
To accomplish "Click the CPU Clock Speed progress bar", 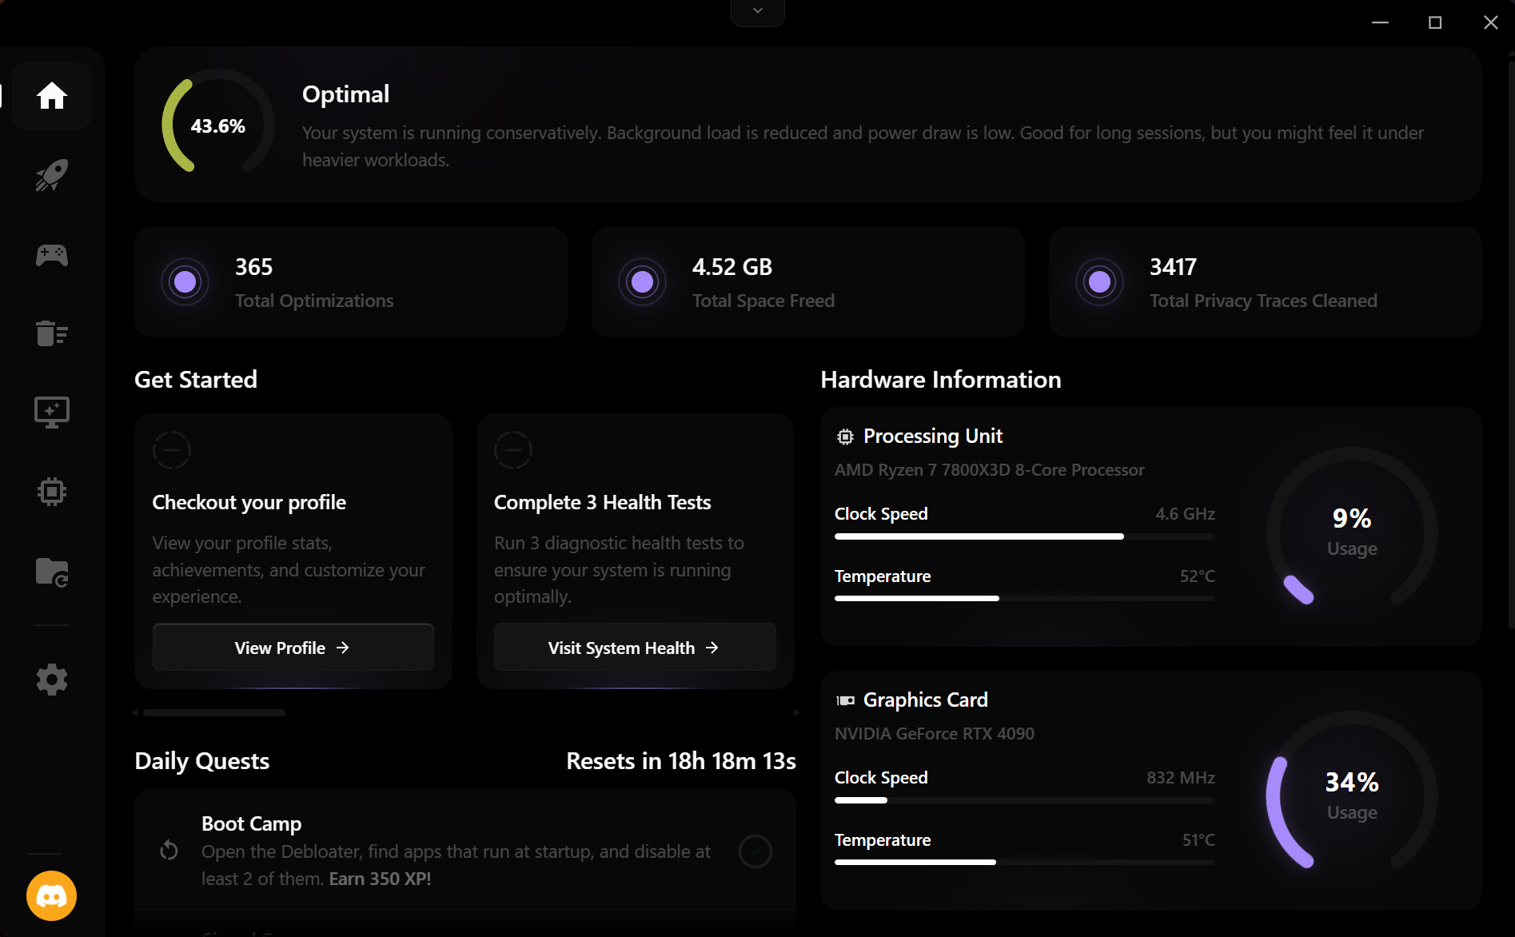I will [1025, 536].
